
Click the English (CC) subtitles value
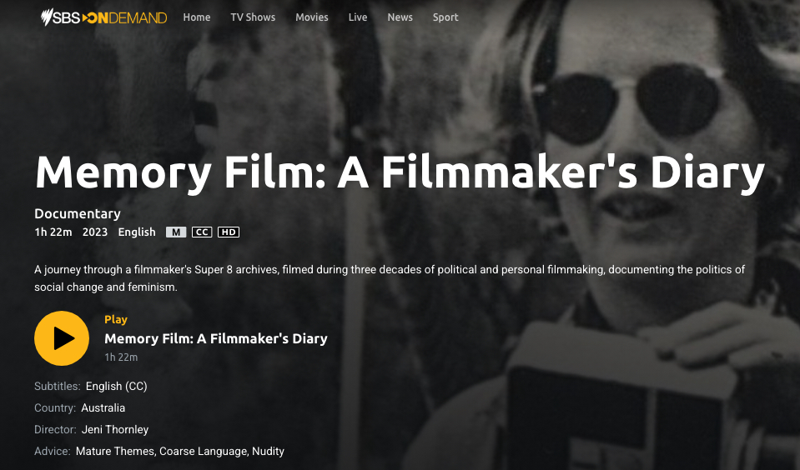pos(116,387)
